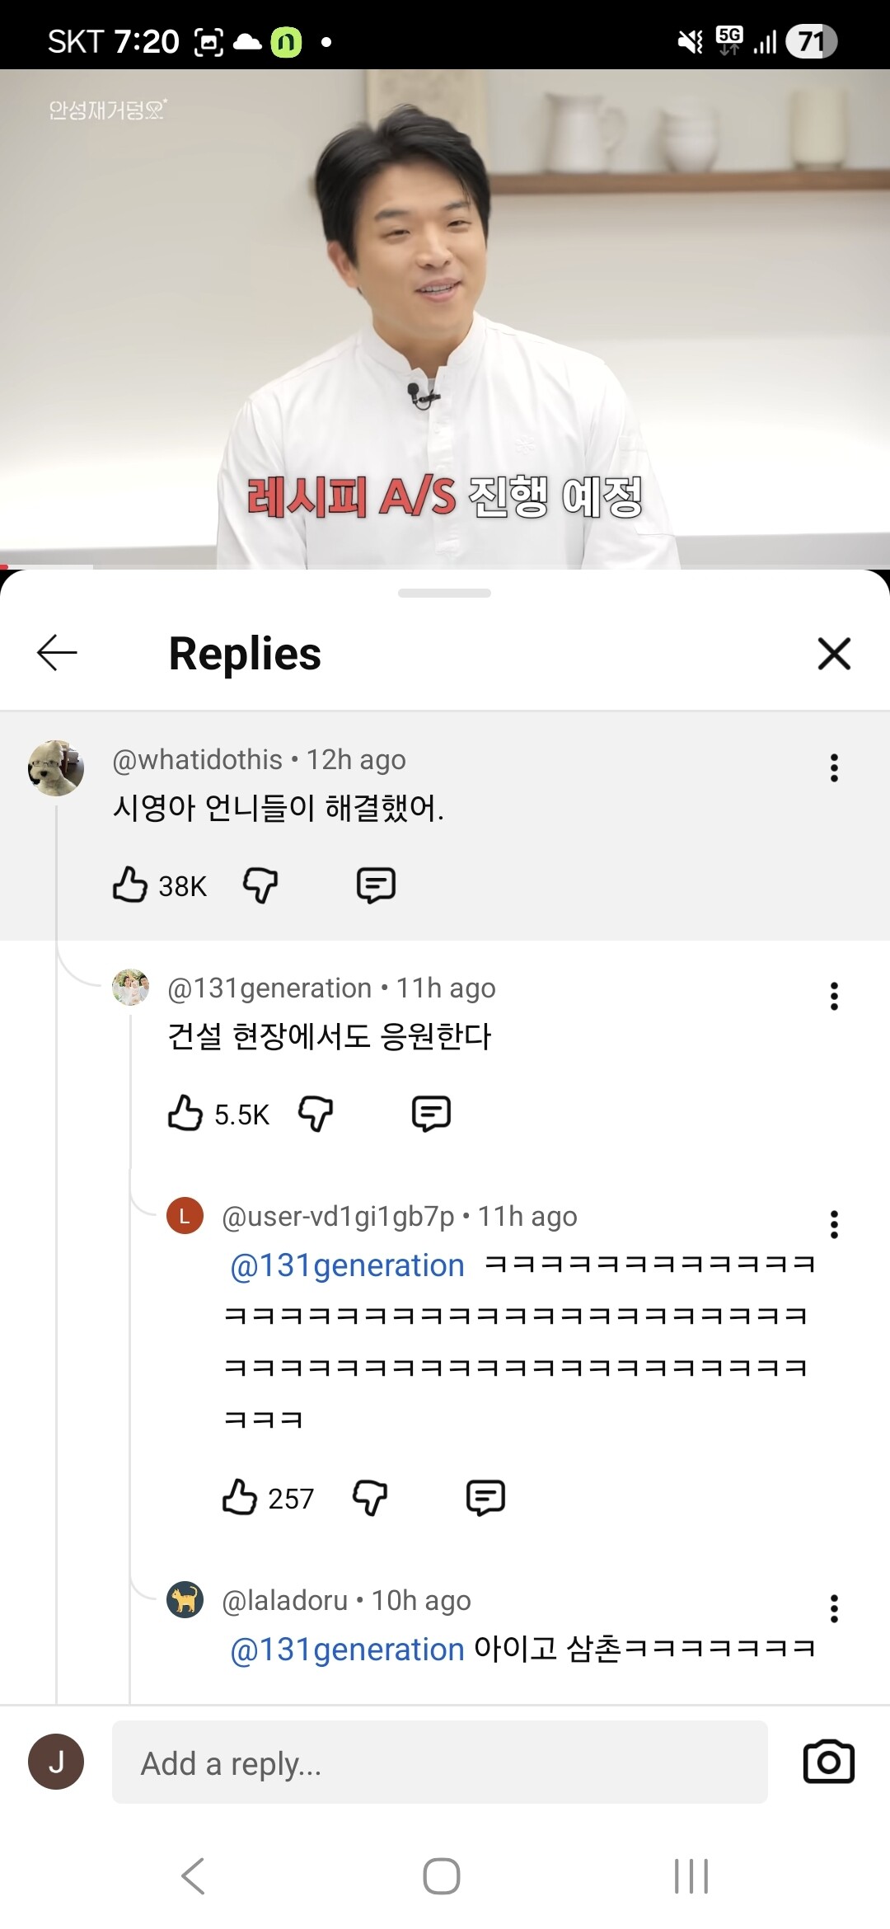The image size is (890, 1929).
Task: Attach a photo with camera icon
Action: coord(828,1762)
